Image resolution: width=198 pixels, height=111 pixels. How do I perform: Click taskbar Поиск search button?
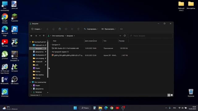pyautogui.click(x=85, y=108)
